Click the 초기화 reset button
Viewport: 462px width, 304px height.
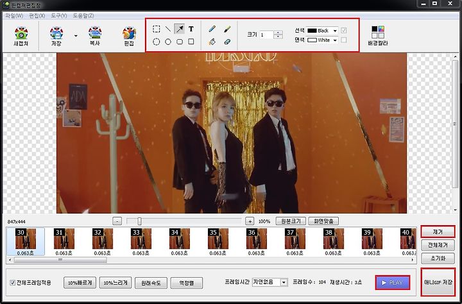438,258
